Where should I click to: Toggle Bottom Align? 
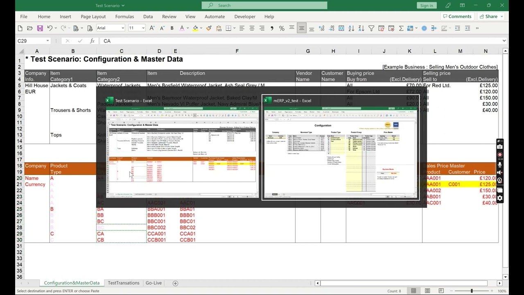click(312, 28)
